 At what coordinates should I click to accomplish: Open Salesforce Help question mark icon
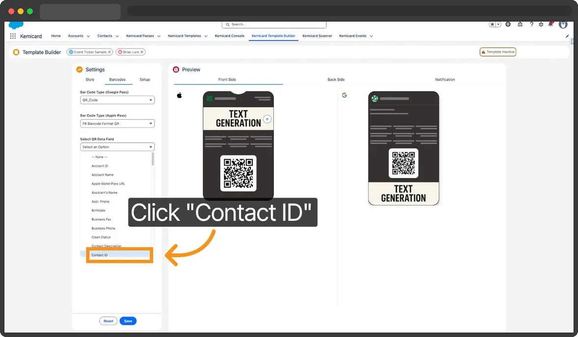pyautogui.click(x=531, y=25)
